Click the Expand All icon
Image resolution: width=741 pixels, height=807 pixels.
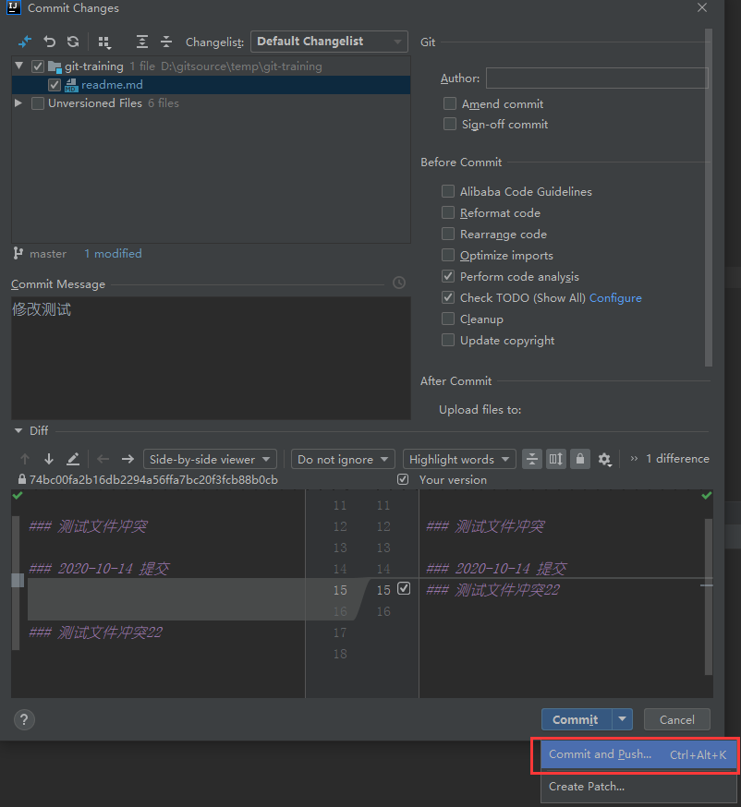[x=142, y=42]
